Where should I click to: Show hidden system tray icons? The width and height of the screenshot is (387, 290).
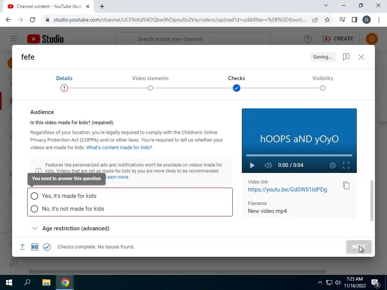coord(320,282)
